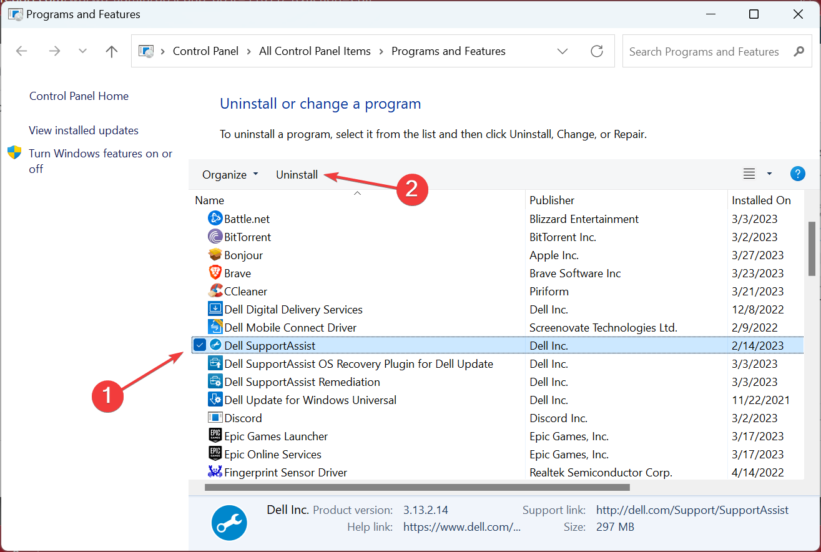The height and width of the screenshot is (552, 821).
Task: Select the Brave row name
Action: coord(238,274)
